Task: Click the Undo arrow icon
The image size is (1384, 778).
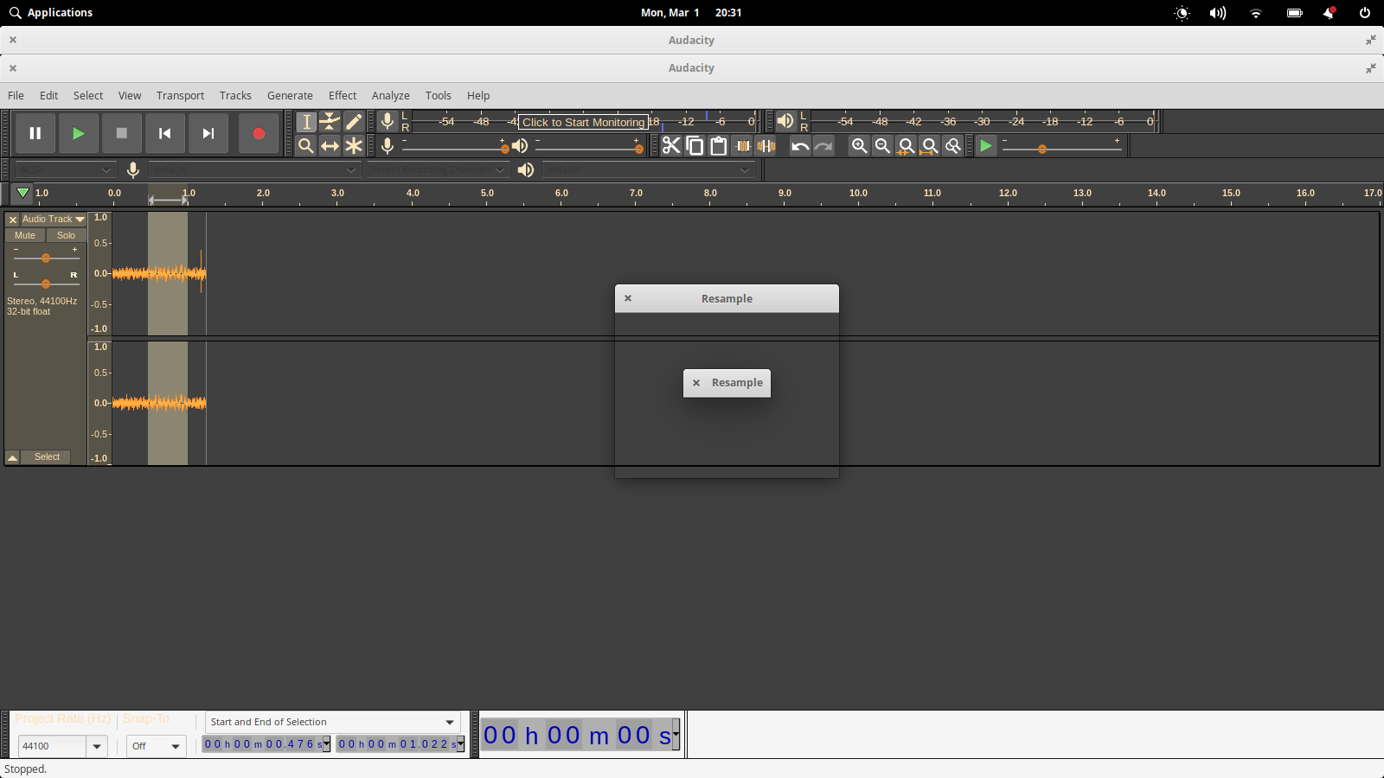Action: [x=800, y=146]
